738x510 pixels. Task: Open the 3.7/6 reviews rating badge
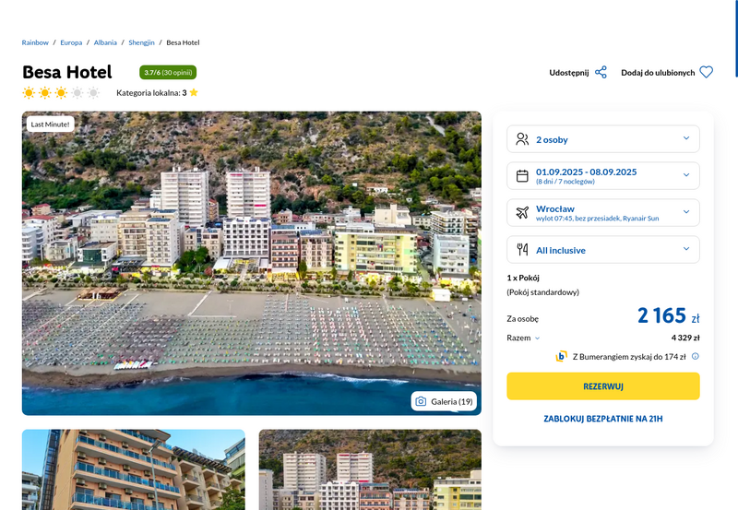pyautogui.click(x=168, y=73)
